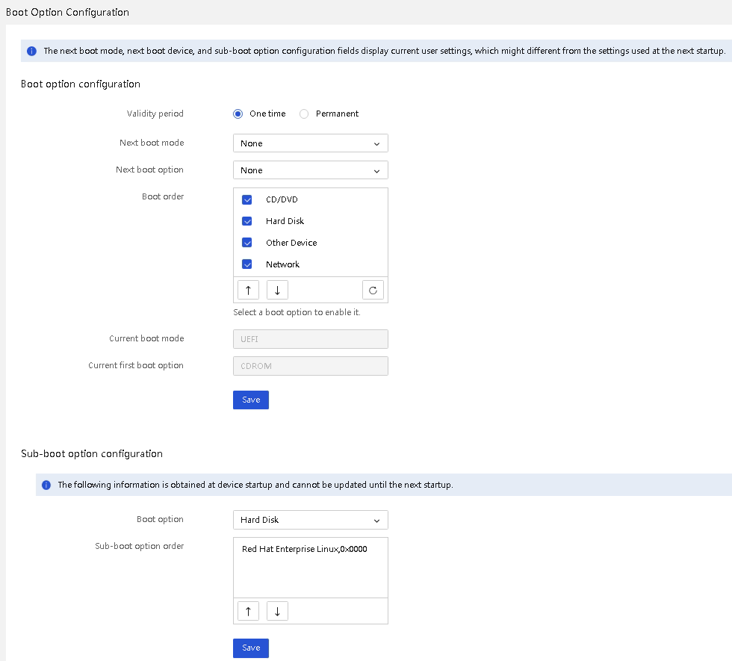Click the info icon in top notice banner
The height and width of the screenshot is (661, 732).
(x=31, y=51)
